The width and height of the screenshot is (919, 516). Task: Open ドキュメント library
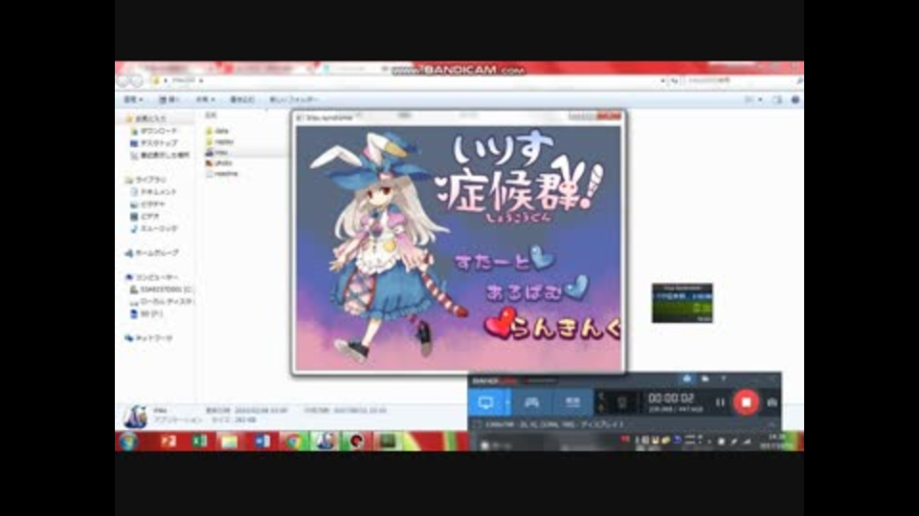coord(153,192)
